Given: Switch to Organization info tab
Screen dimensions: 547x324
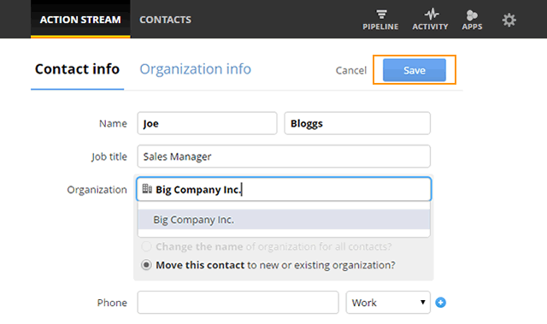Looking at the screenshot, I should pyautogui.click(x=196, y=69).
